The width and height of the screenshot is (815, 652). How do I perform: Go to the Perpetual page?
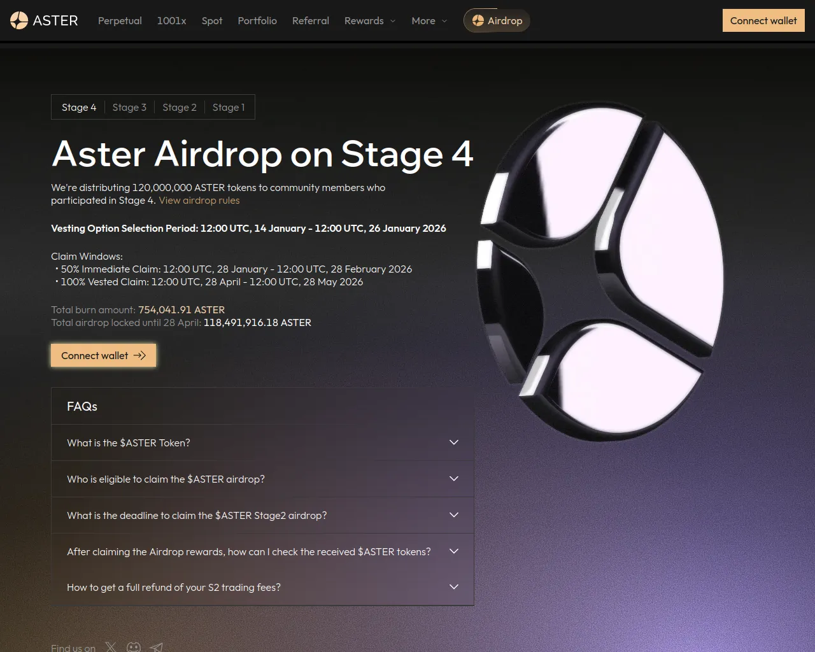[x=120, y=20]
